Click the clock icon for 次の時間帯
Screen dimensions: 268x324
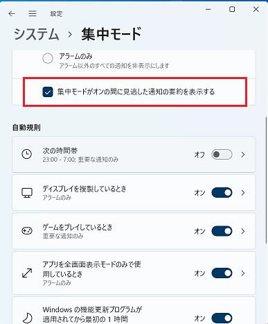click(x=27, y=154)
